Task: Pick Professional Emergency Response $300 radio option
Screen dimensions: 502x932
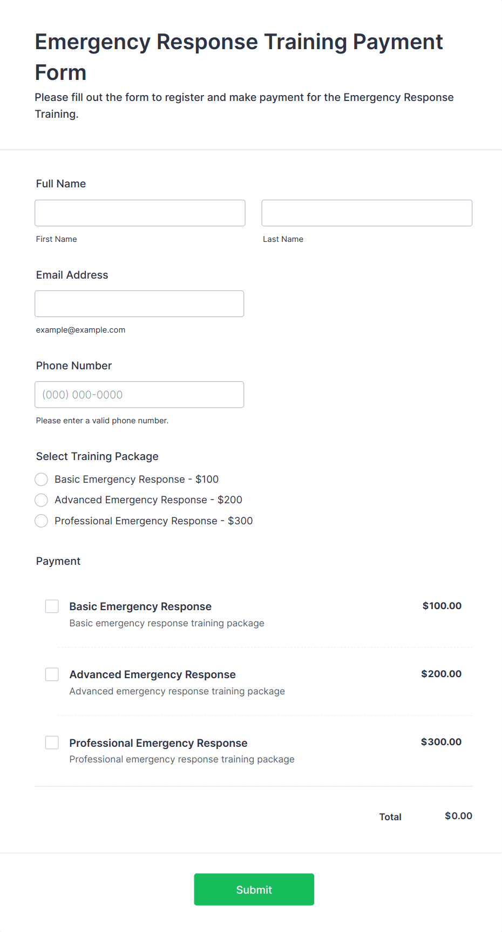Action: point(42,521)
